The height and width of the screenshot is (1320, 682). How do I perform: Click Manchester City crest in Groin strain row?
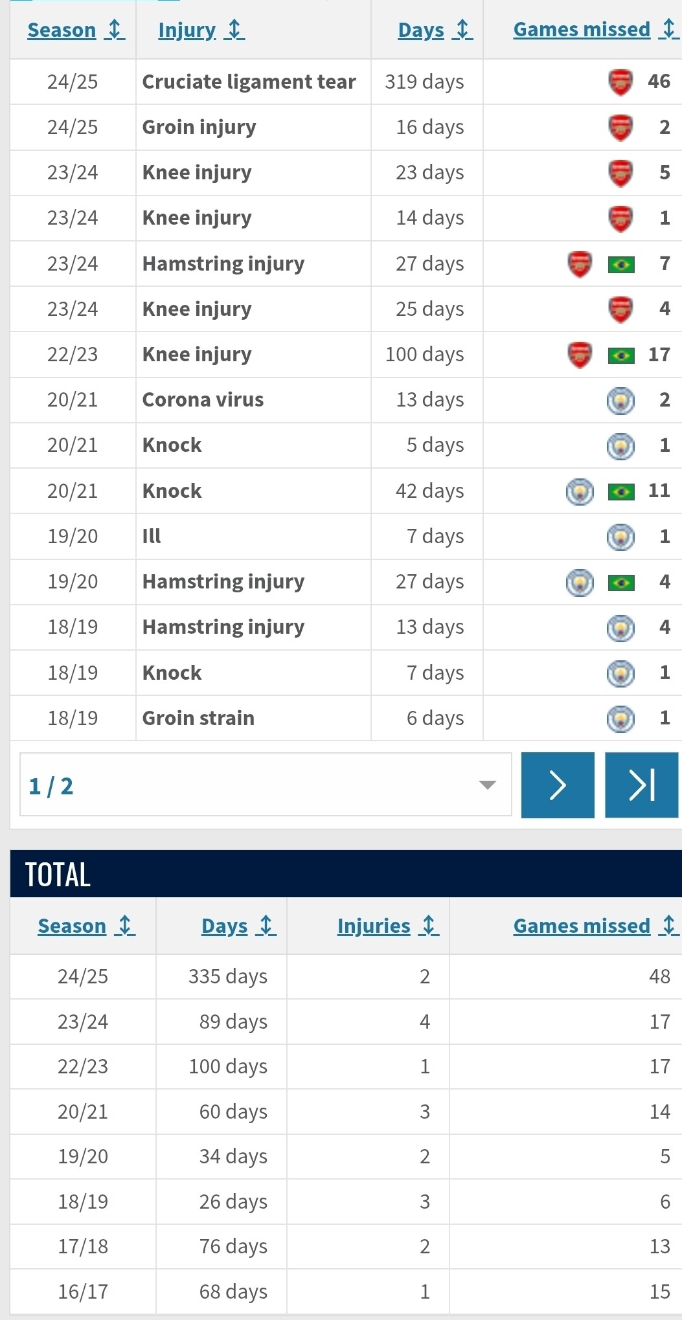click(x=620, y=719)
